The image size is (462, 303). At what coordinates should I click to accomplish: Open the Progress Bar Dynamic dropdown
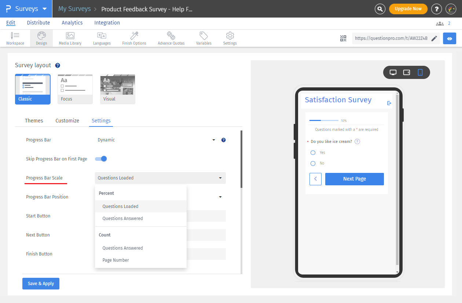157,140
